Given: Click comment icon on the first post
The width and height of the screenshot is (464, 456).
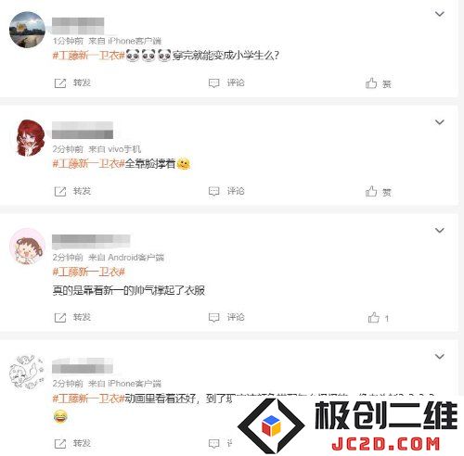Looking at the screenshot, I should coord(213,83).
